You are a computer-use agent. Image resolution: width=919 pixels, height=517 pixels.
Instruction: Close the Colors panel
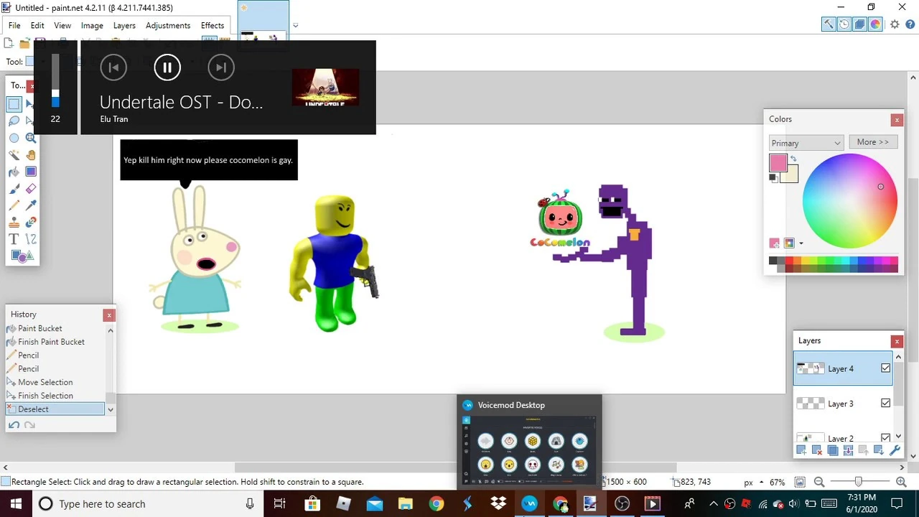897,119
